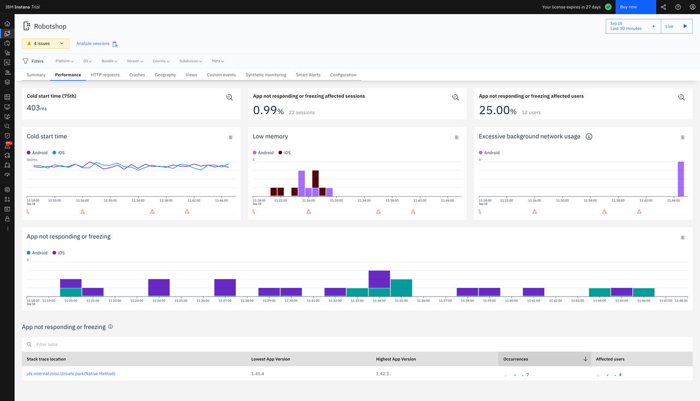Image resolution: width=700 pixels, height=401 pixels.
Task: Switch to the HTTP requests tab
Action: pyautogui.click(x=105, y=75)
